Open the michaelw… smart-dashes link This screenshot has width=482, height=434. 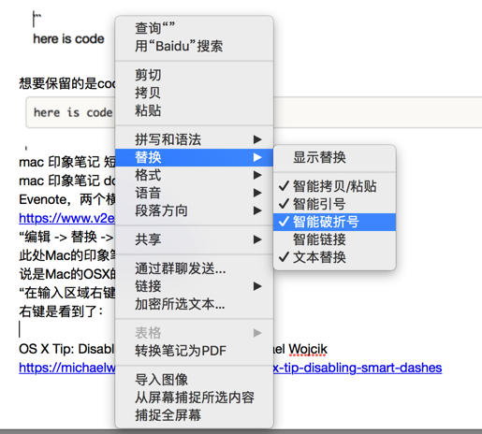358,368
